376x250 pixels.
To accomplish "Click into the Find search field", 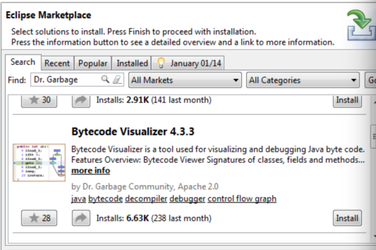I will (x=64, y=79).
